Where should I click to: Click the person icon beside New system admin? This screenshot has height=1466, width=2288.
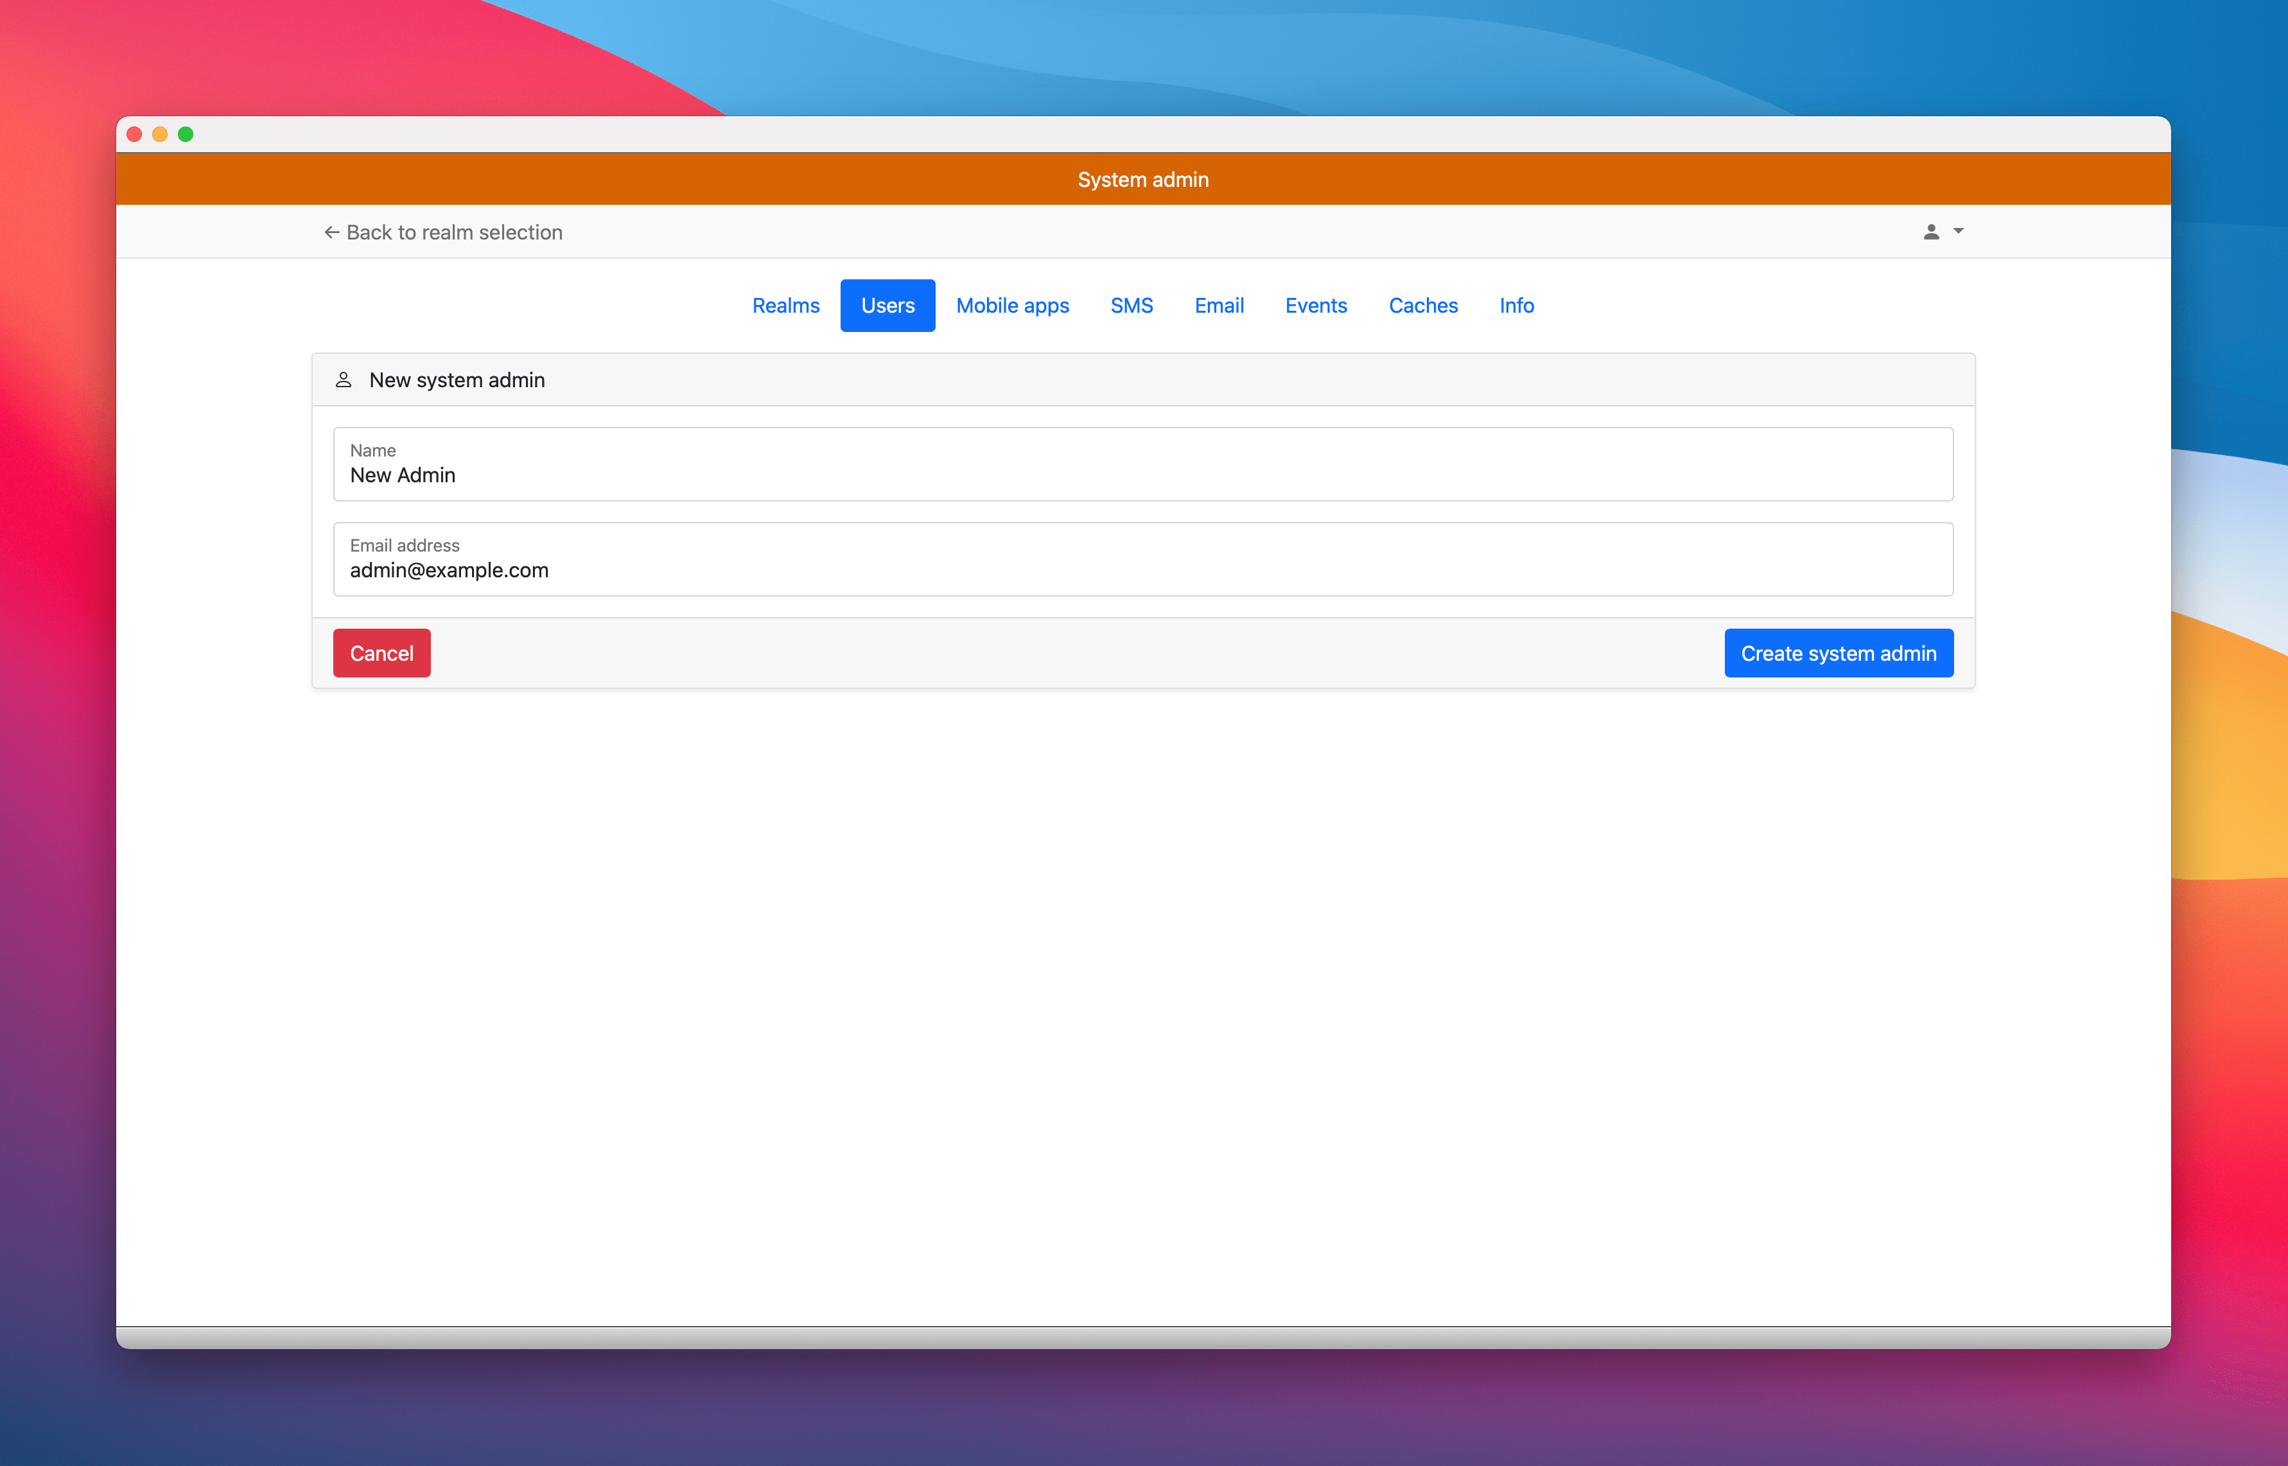pyautogui.click(x=344, y=380)
